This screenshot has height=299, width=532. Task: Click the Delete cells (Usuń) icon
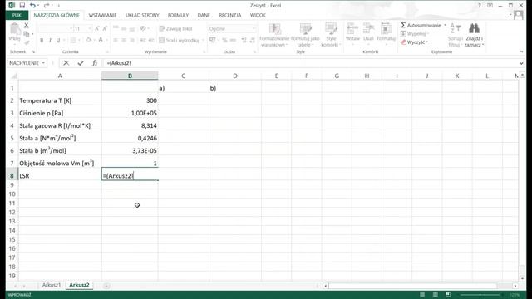(x=368, y=28)
